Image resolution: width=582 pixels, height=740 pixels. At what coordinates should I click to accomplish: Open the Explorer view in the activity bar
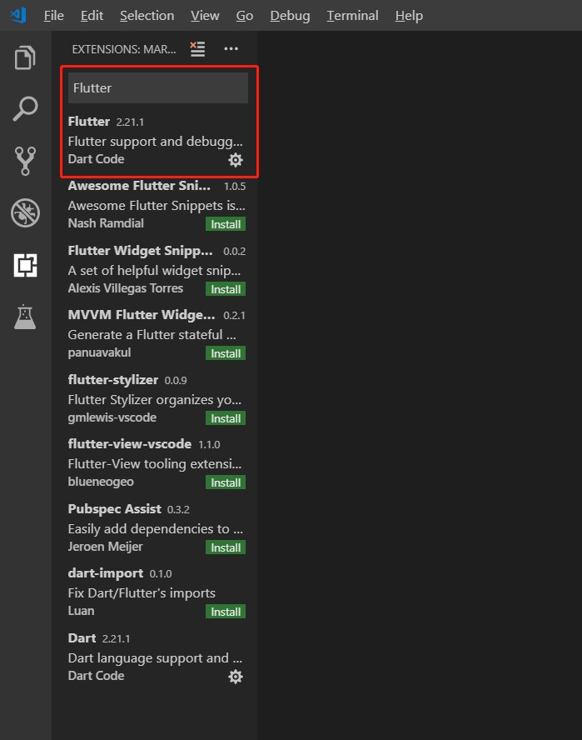pyautogui.click(x=25, y=57)
